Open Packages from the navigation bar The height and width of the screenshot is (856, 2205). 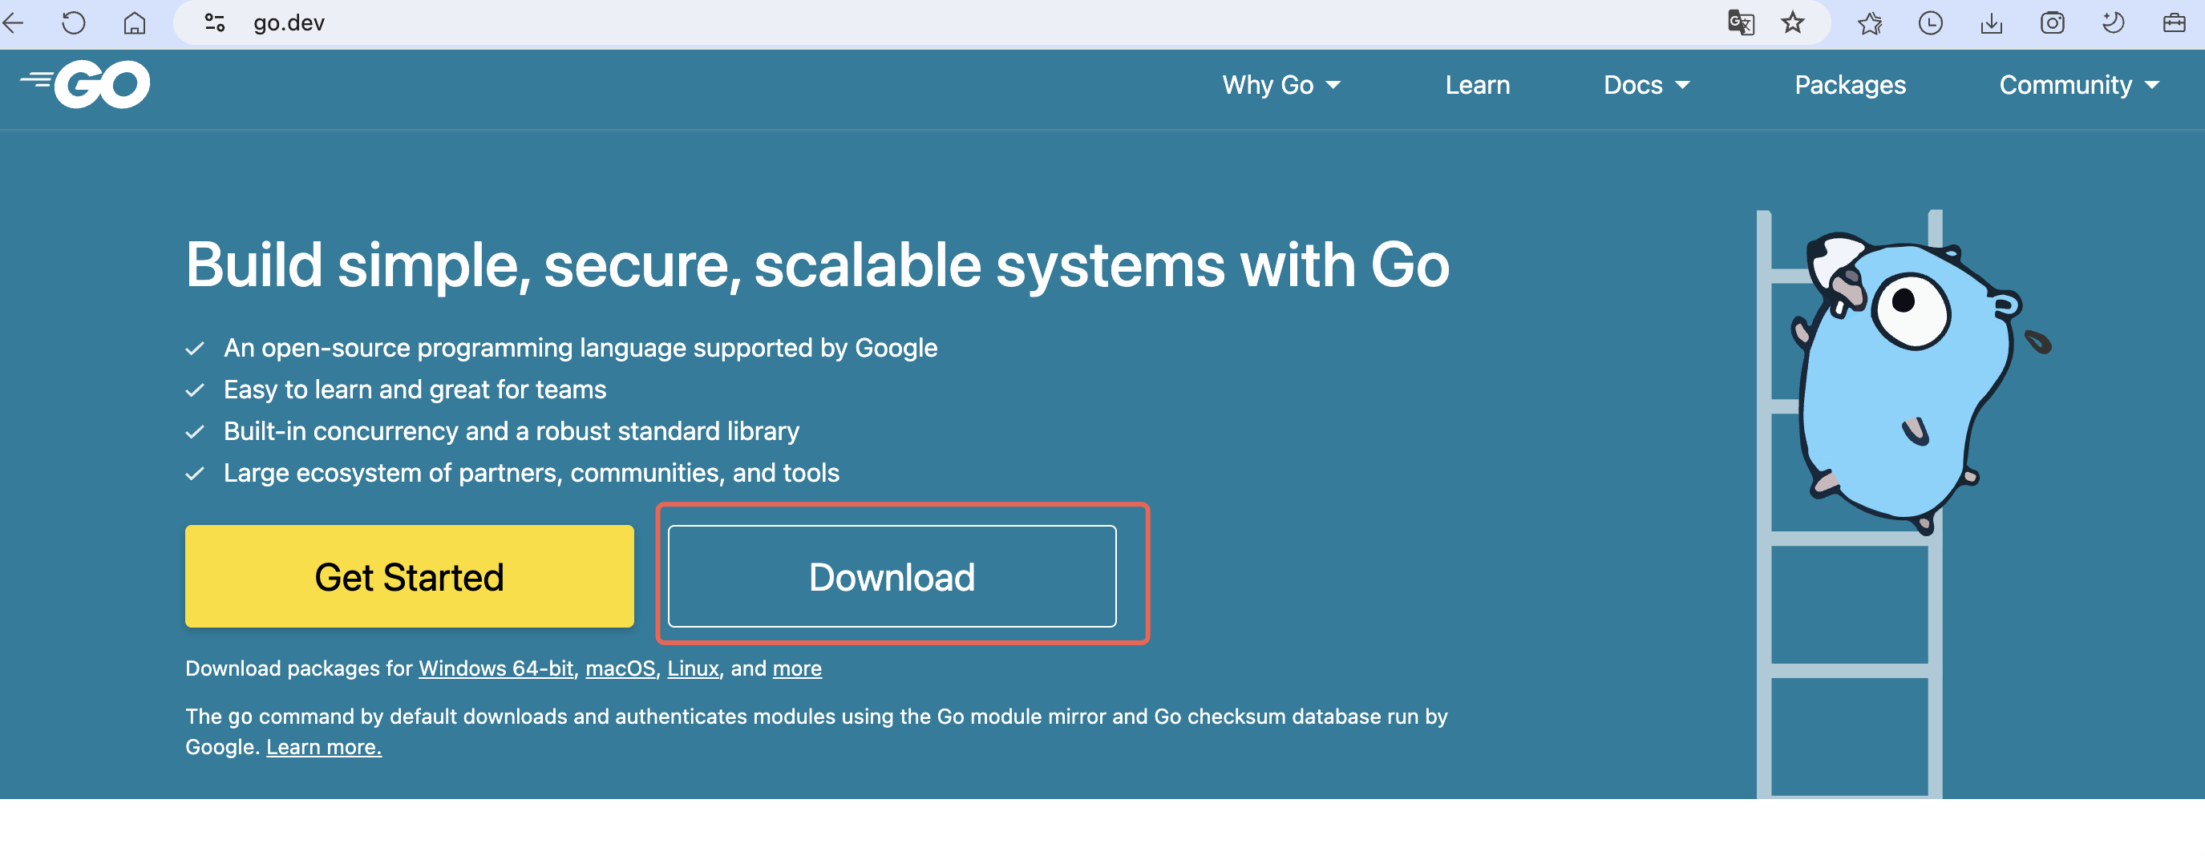coord(1850,85)
